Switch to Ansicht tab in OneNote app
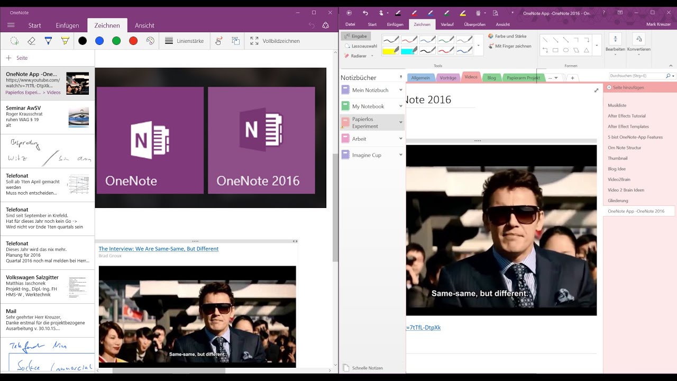677x381 pixels. tap(144, 25)
